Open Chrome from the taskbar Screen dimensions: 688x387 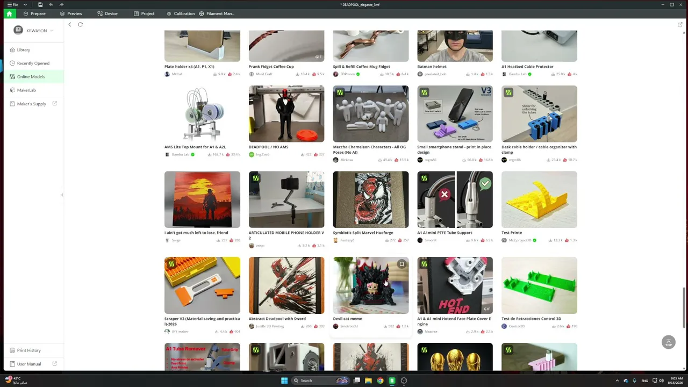tap(380, 381)
